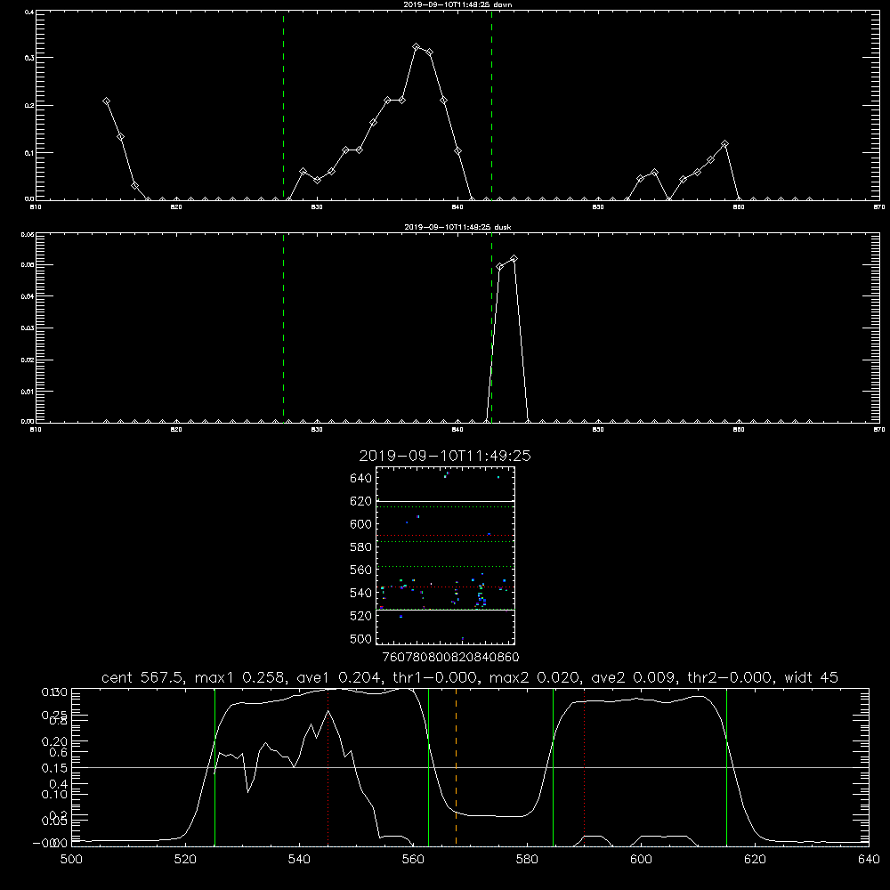Click the '2019-09-10T11:49:25 dawn' plot title
Screen dimensions: 890x890
coord(457,4)
